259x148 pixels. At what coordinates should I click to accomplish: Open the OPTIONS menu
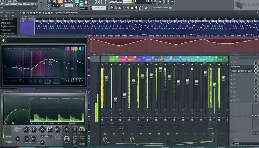click(26, 4)
